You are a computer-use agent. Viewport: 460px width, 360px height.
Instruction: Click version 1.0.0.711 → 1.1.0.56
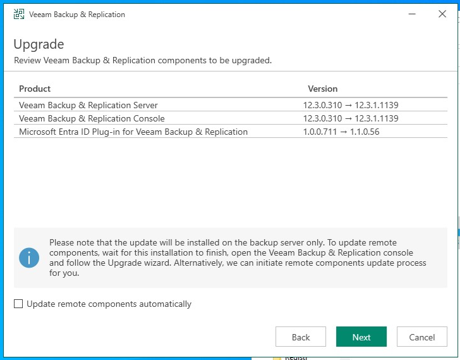[x=341, y=132]
